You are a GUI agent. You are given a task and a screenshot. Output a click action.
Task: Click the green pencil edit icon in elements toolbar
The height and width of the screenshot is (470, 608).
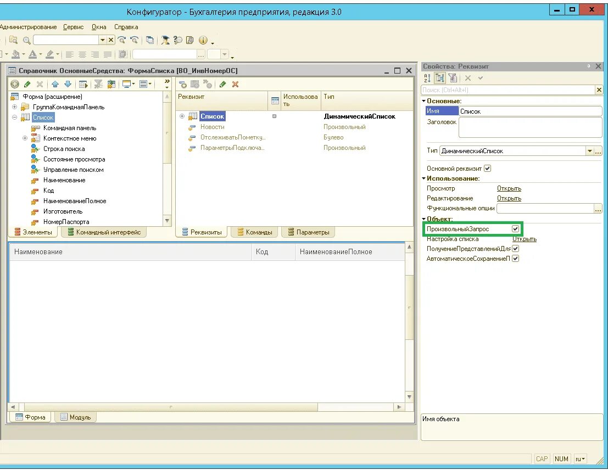[x=27, y=84]
